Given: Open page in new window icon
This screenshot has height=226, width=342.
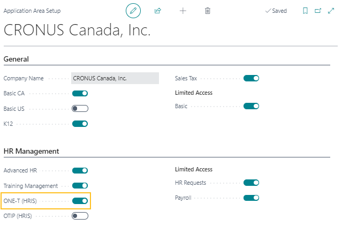Looking at the screenshot, I should tap(318, 11).
